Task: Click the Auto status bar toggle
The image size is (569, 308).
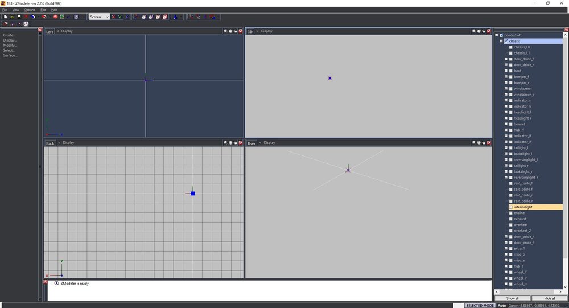Action: click(502, 306)
